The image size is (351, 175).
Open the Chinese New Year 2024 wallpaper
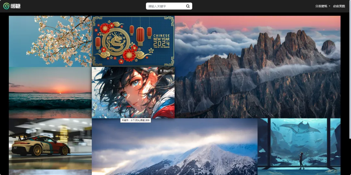pos(133,41)
